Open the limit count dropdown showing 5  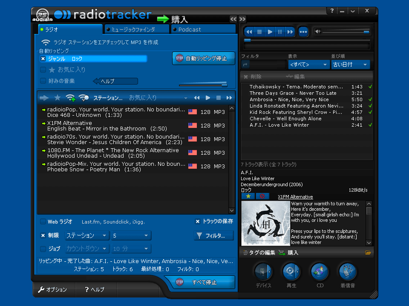tap(131, 235)
